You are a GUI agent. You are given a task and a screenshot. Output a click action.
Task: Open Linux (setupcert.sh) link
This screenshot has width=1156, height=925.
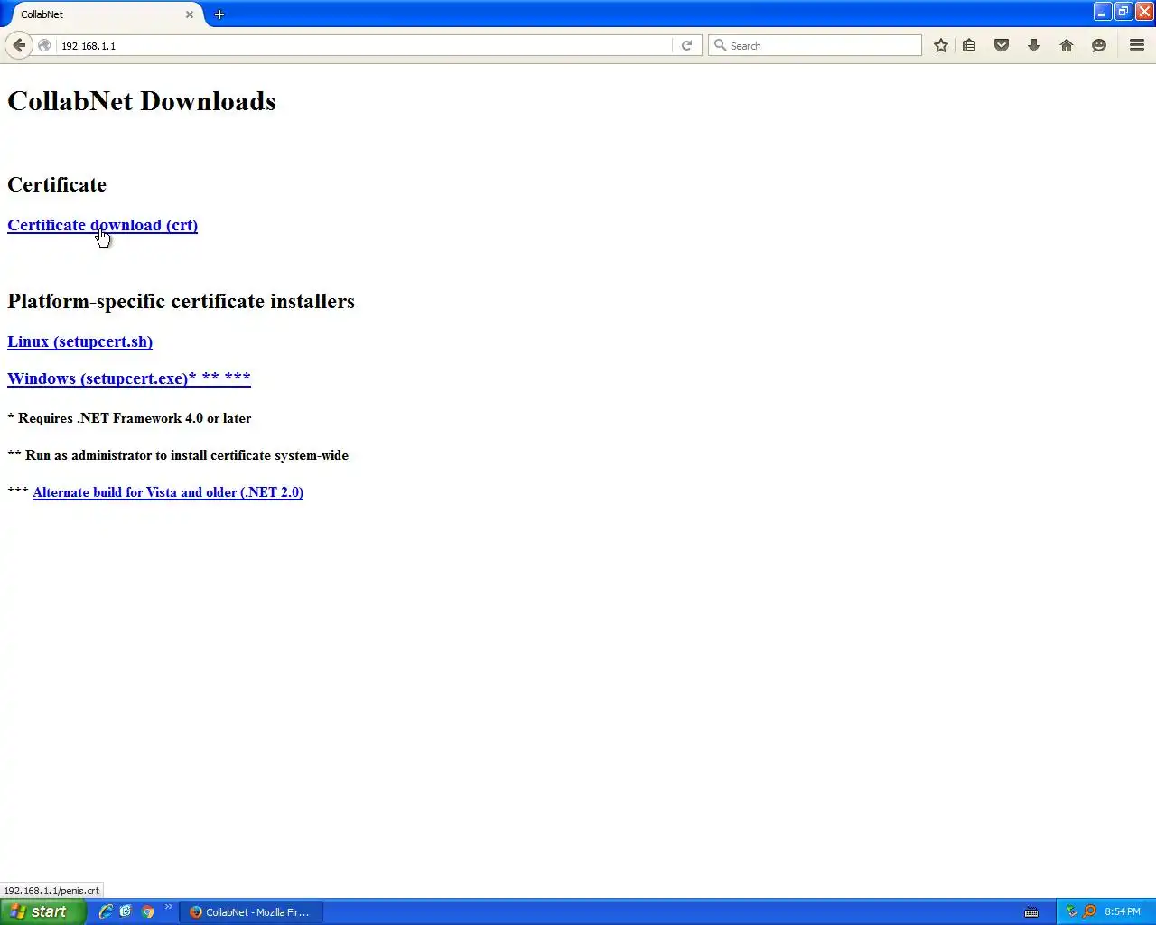pos(79,341)
